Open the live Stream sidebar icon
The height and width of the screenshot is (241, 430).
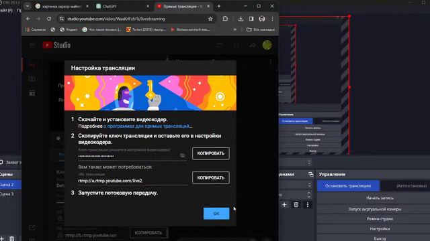coord(32,65)
